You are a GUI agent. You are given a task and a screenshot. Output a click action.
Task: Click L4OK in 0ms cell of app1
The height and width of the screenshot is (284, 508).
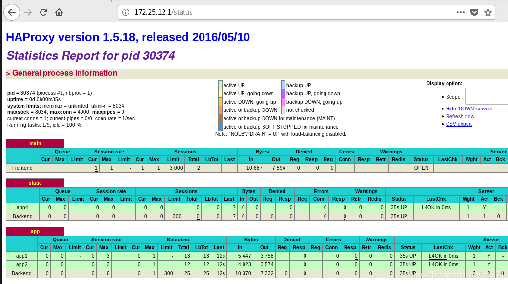pyautogui.click(x=444, y=256)
